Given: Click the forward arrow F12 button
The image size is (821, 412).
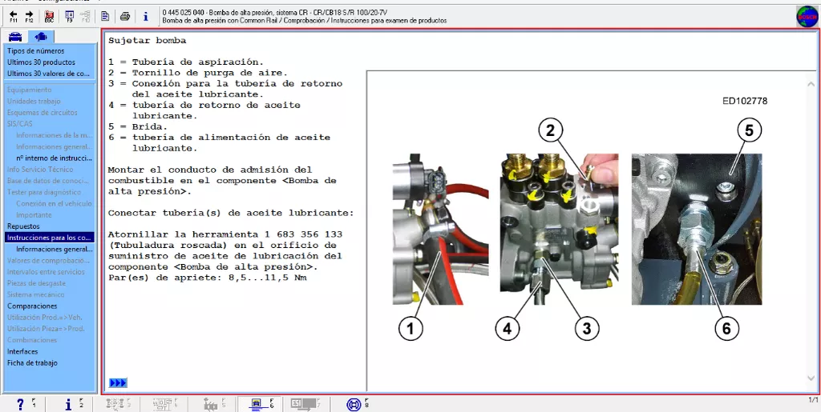Looking at the screenshot, I should pyautogui.click(x=30, y=16).
